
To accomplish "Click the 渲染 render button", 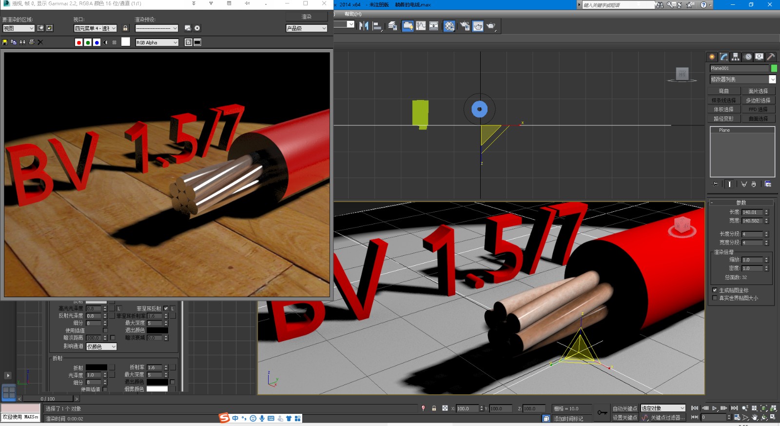I will [x=306, y=17].
